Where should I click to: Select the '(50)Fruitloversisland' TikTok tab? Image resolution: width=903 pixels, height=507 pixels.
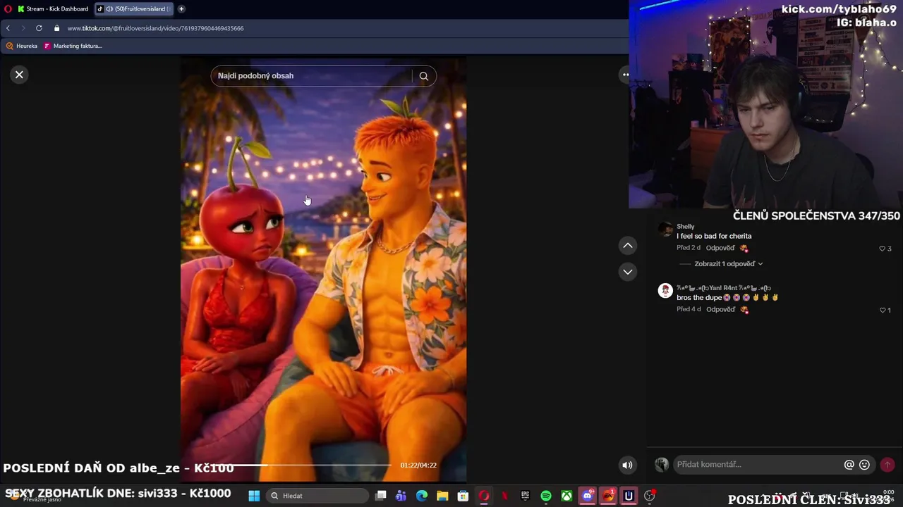point(134,9)
